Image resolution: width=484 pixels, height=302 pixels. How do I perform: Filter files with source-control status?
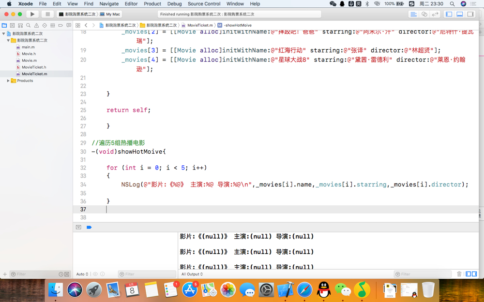[x=67, y=274]
